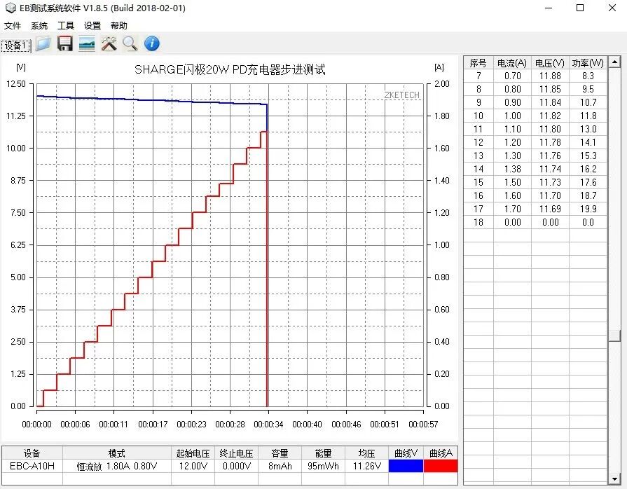Click the EBC-A10H device cell
Viewport: 627px width, 489px height.
click(32, 466)
